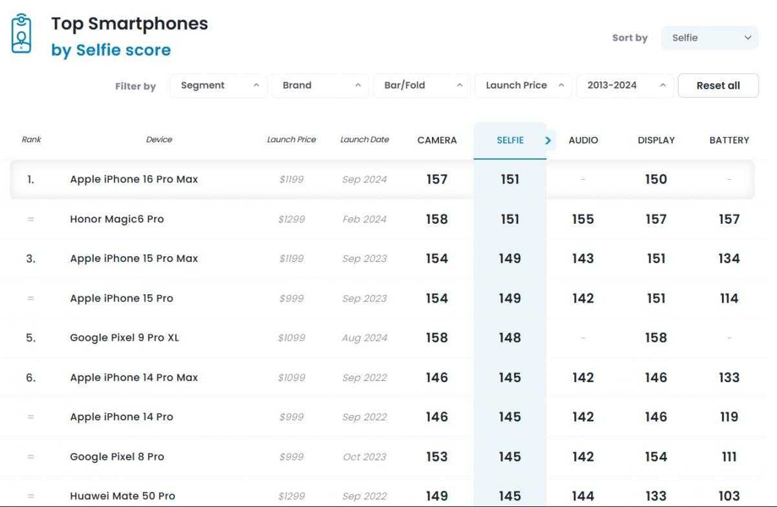Expand the Brand filter
Viewport: 777px width, 507px height.
coord(320,85)
